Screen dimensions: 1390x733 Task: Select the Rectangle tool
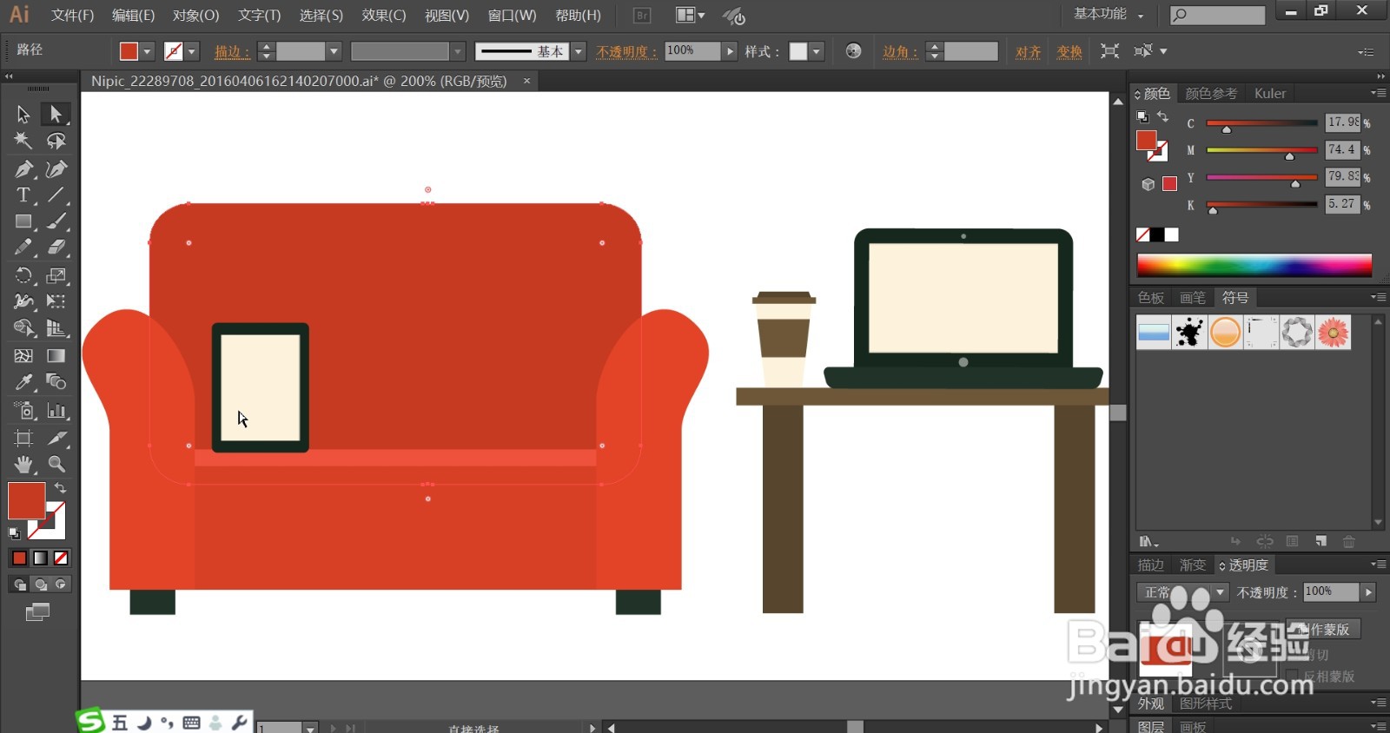(x=23, y=221)
